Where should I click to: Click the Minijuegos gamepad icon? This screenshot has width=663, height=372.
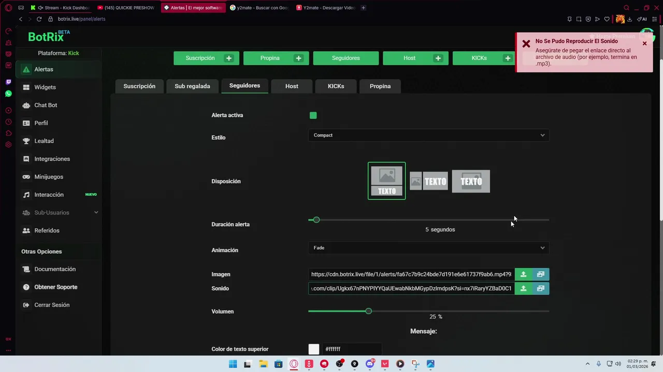26,177
